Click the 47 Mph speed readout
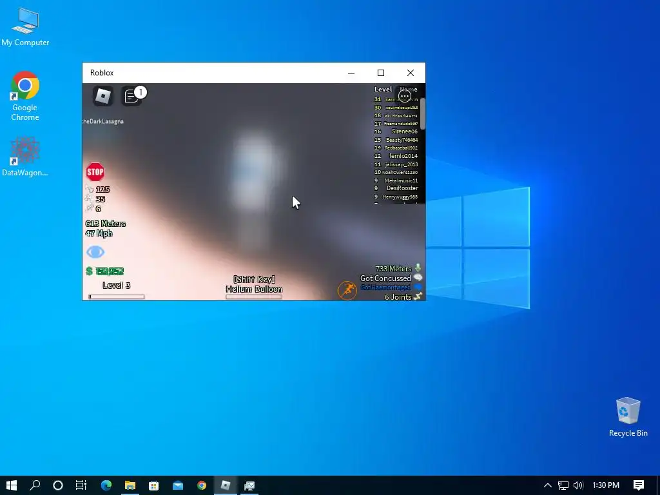The height and width of the screenshot is (495, 660). 99,233
